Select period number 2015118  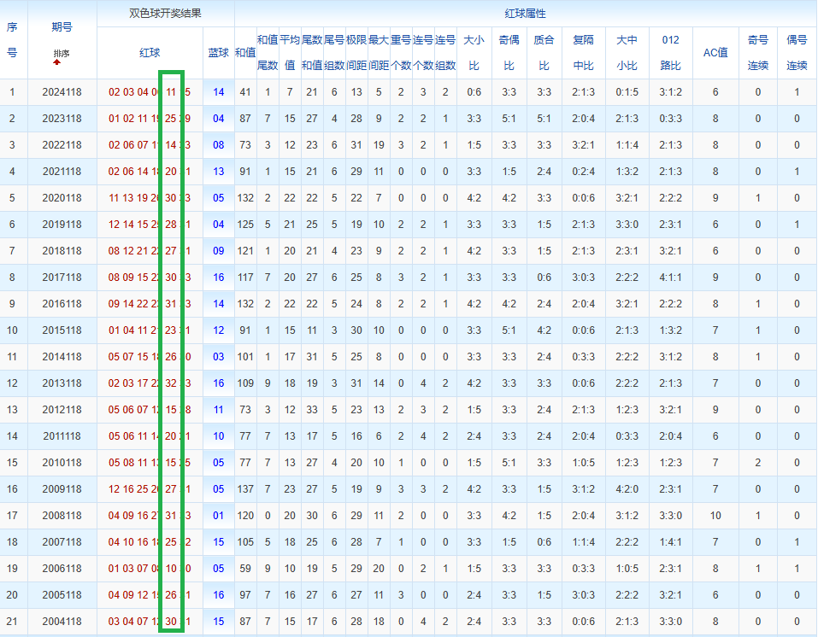[62, 330]
